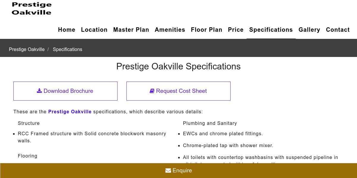The height and width of the screenshot is (178, 357).
Task: Select the Specifications navigation tab
Action: 271,30
